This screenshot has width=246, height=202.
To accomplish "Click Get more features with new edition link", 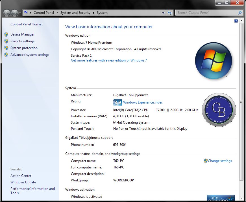I will (109, 60).
